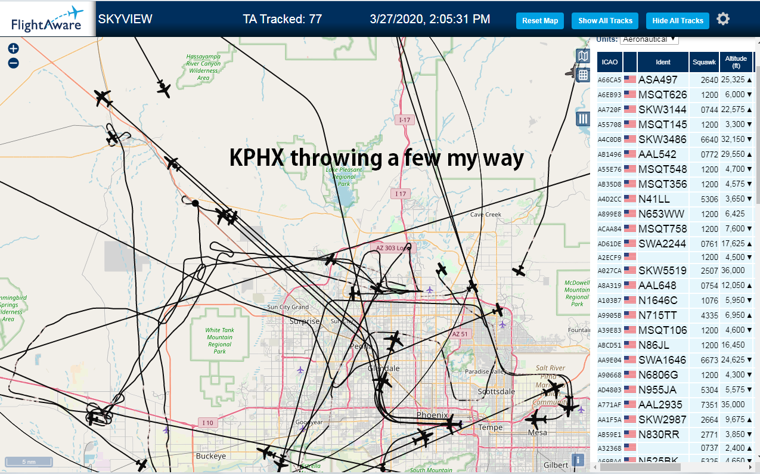Click the US flag in ASA497 row
Screen dimensions: 760x474
tap(630, 79)
